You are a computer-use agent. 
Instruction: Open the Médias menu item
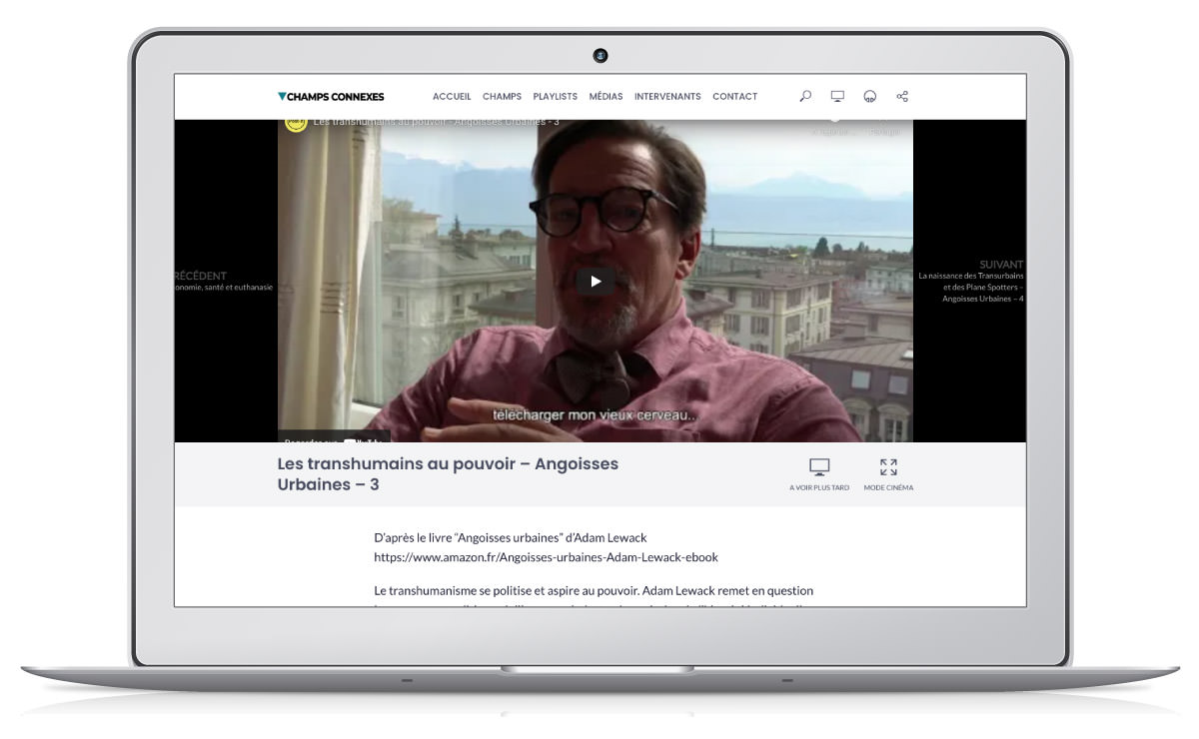tap(606, 96)
